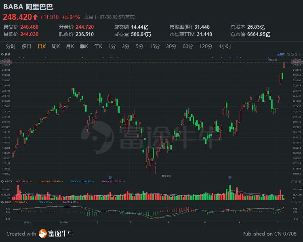The width and height of the screenshot is (303, 242).
Task: Remove the MACD panel
Action: click(300, 202)
